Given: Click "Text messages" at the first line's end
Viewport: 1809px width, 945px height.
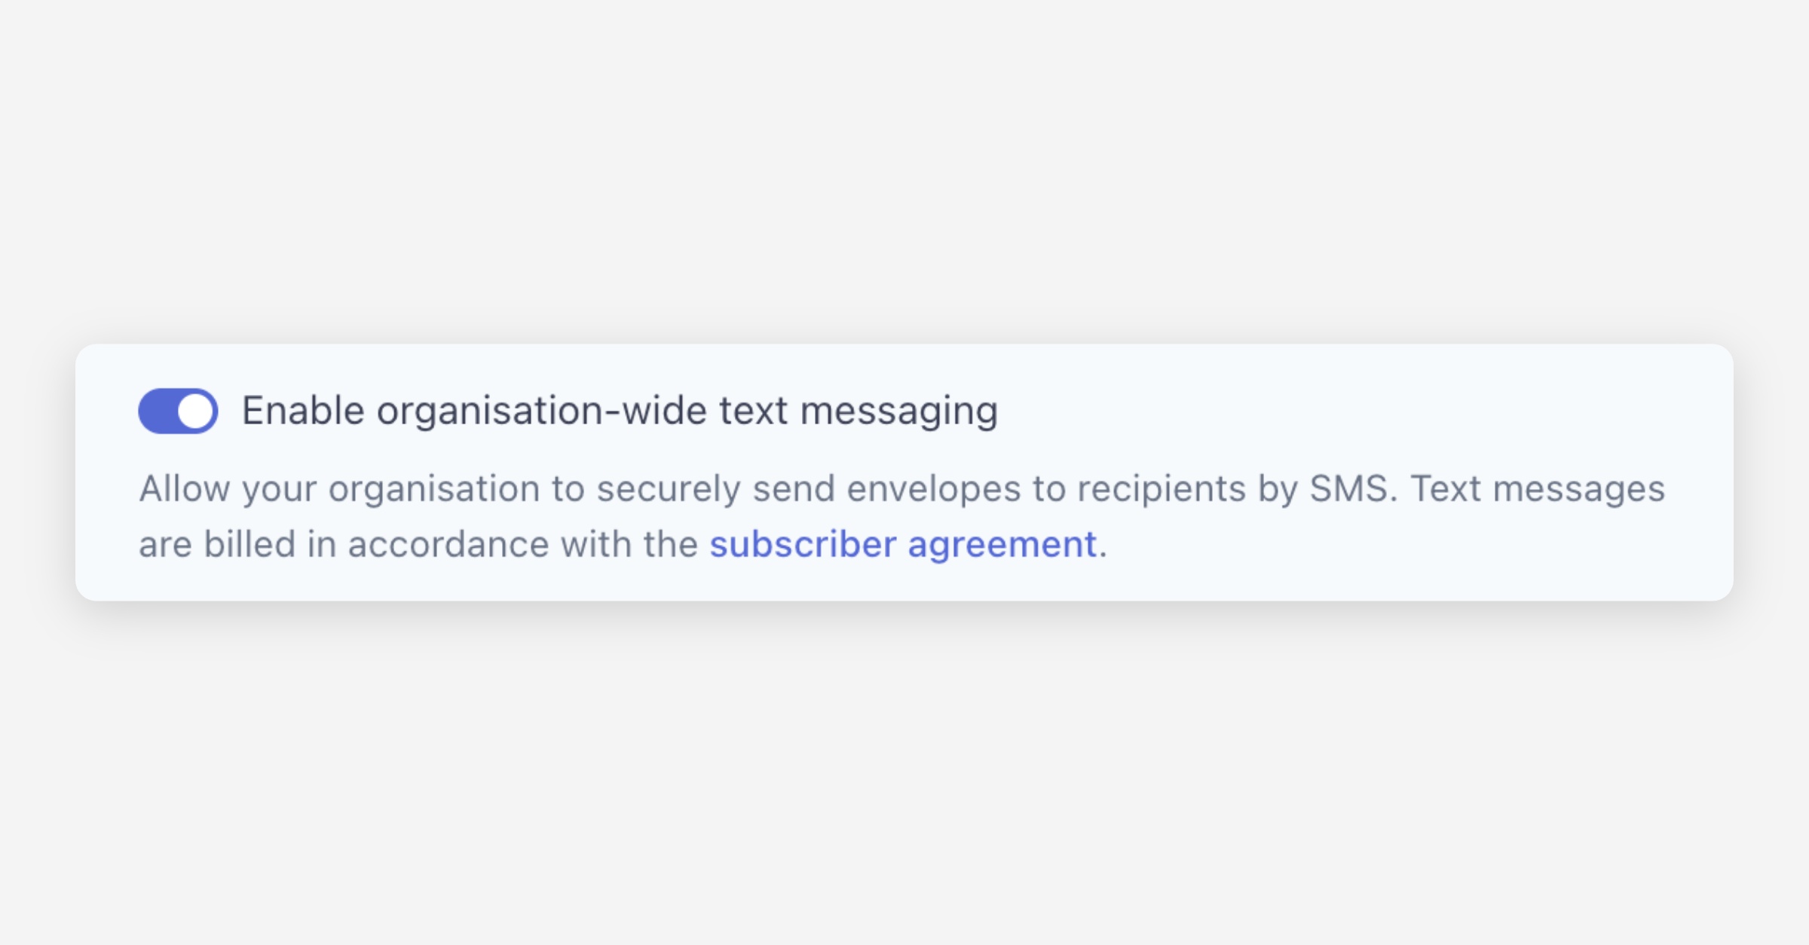Looking at the screenshot, I should [x=1537, y=488].
